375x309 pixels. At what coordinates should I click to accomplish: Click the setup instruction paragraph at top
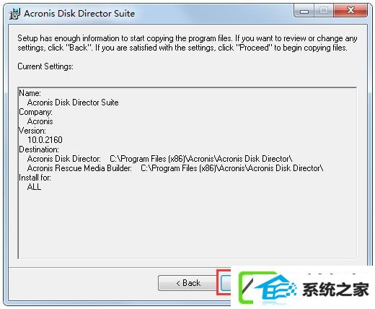pyautogui.click(x=187, y=43)
